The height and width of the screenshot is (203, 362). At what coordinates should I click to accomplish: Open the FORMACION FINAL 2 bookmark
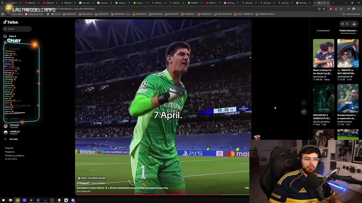265,14
